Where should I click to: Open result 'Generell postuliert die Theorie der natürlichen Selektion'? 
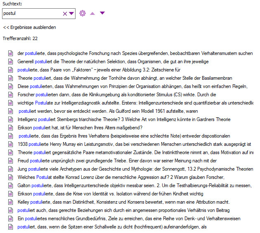113,62
